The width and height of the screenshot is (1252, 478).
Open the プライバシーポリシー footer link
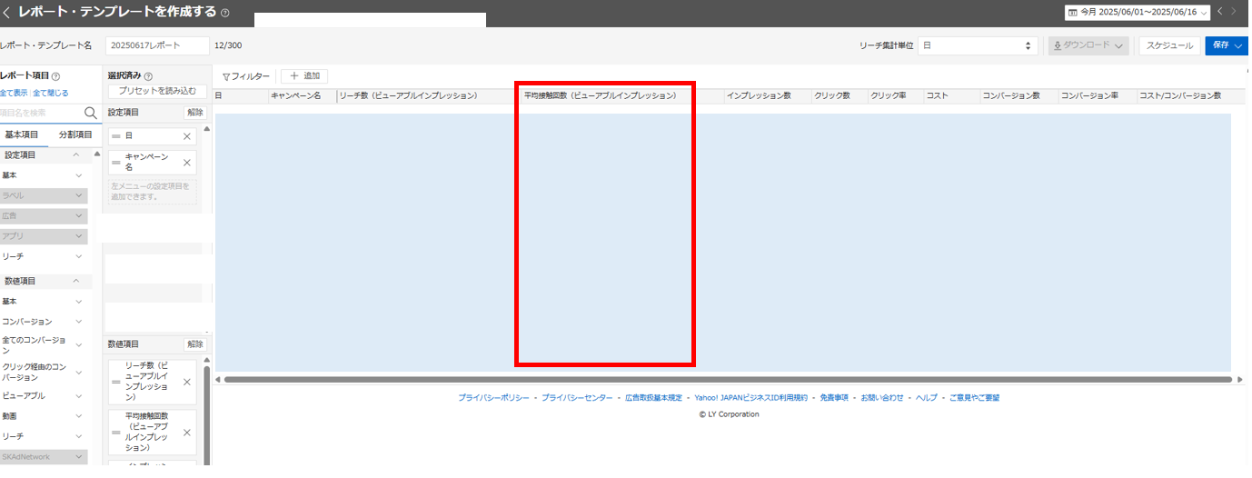pyautogui.click(x=493, y=398)
